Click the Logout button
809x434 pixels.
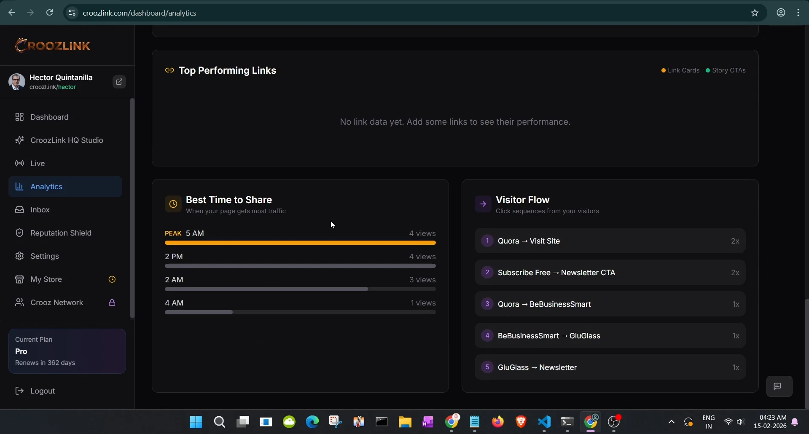coord(43,391)
